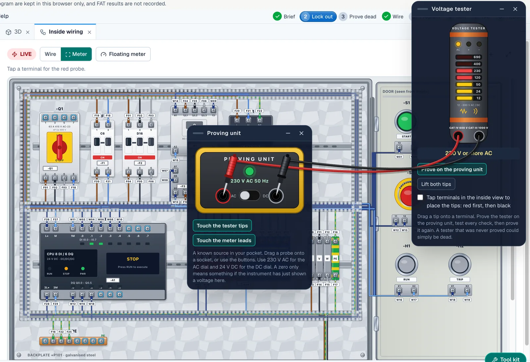Switch to Inside wiring tab
The image size is (530, 362).
coord(66,32)
